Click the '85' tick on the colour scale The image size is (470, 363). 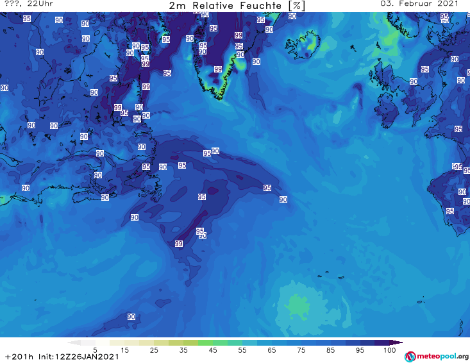pos(330,350)
